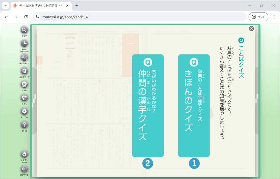
Task: Start the きほんのクイズ card
Action: (x=194, y=106)
